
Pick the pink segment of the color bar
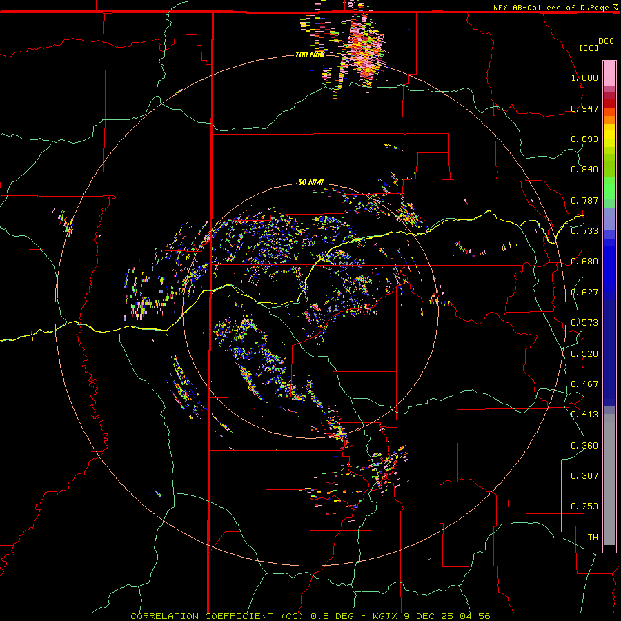point(609,73)
